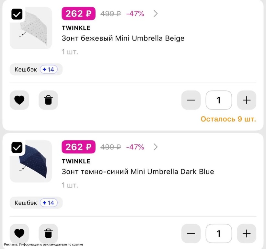The image size is (266, 249).
Task: Open Кешбэк +14 badge on beige umbrella
Action: 36,69
